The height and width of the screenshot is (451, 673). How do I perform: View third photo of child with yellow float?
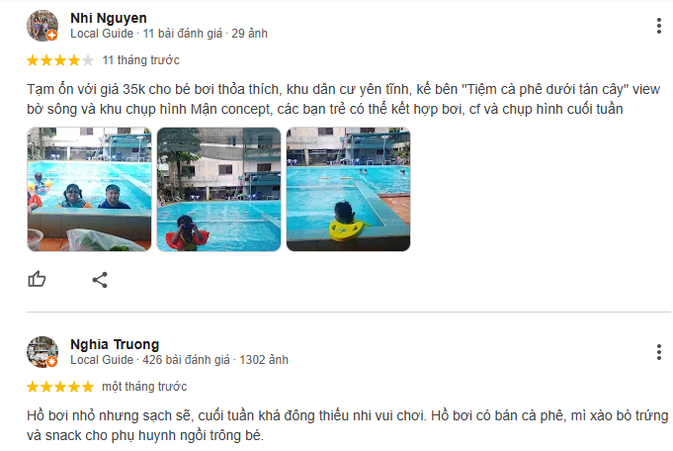[349, 189]
